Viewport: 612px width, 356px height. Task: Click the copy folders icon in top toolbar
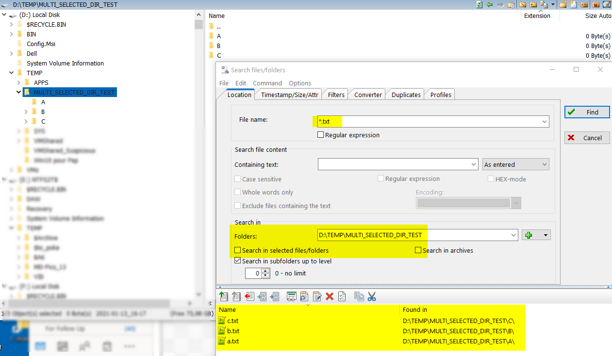click(x=544, y=4)
